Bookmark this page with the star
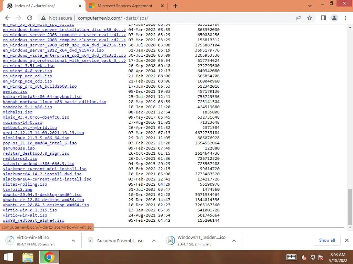Screen dimensions: 353x264 point(310,18)
